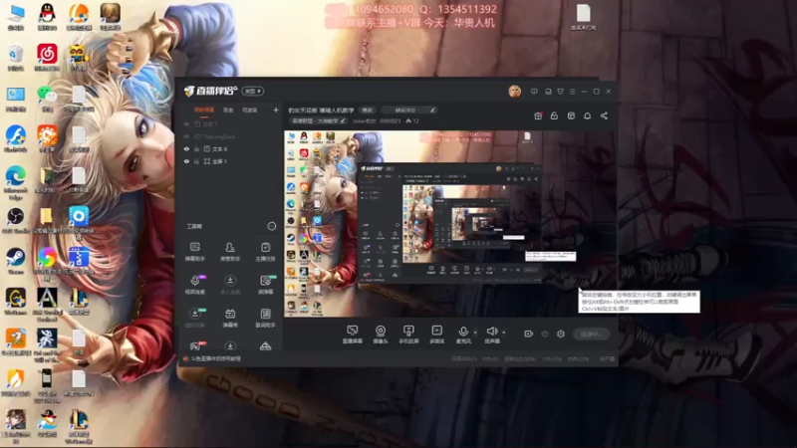Click the 直播中 streaming status button

(x=591, y=334)
